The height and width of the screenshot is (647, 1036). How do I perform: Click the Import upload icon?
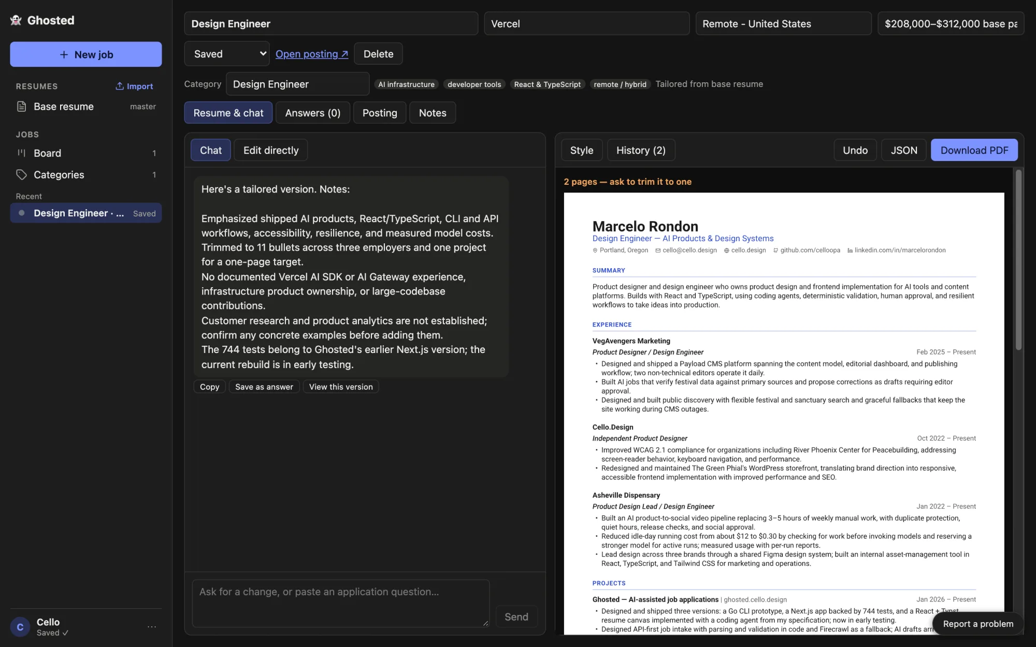pos(120,86)
